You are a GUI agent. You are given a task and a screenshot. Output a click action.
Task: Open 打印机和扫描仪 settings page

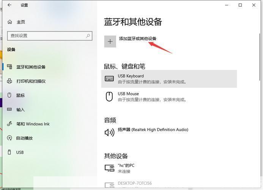click(31, 81)
